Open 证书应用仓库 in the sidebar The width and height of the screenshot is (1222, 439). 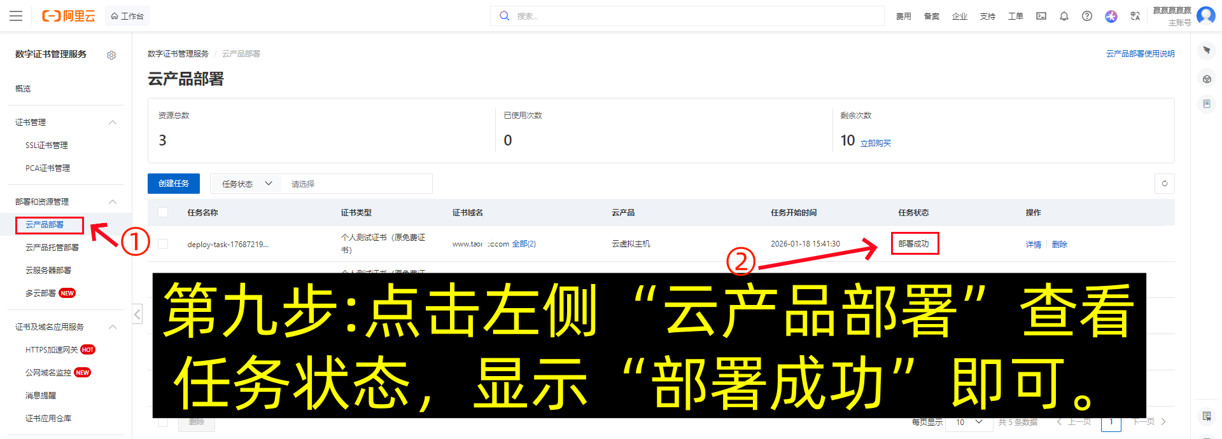coord(48,419)
